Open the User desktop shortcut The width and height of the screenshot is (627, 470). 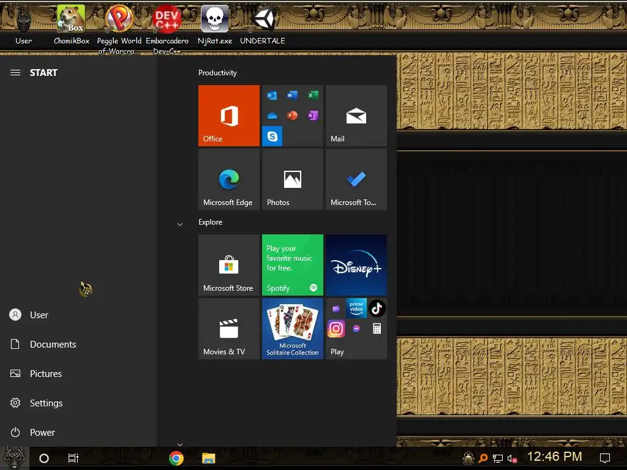coord(24,26)
